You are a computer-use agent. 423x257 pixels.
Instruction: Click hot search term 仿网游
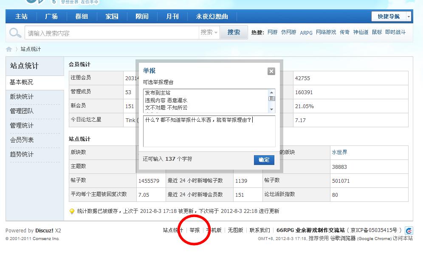coord(289,32)
